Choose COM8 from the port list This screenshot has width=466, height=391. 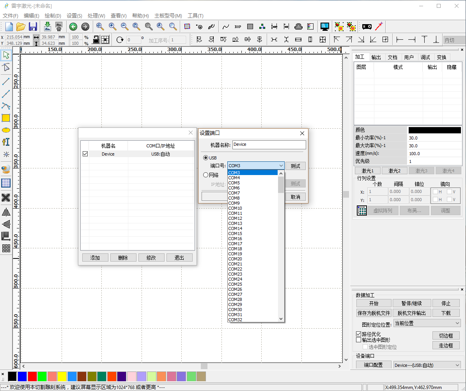(253, 198)
